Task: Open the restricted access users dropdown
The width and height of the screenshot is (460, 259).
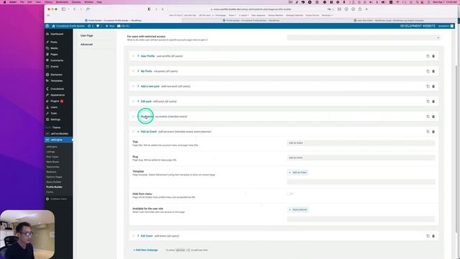Action: coord(364,37)
